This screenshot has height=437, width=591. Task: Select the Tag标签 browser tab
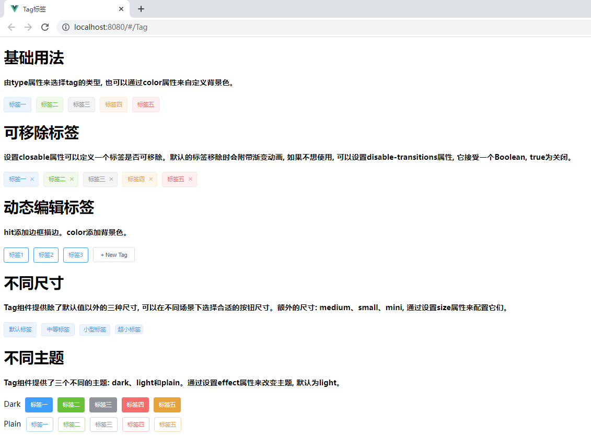(x=63, y=8)
